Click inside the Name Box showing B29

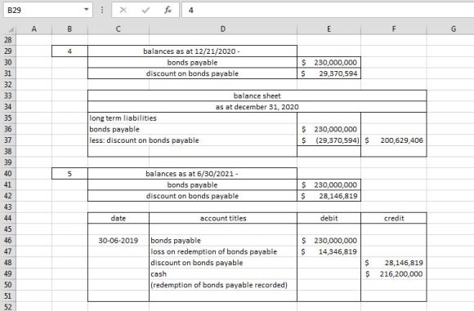coord(43,10)
